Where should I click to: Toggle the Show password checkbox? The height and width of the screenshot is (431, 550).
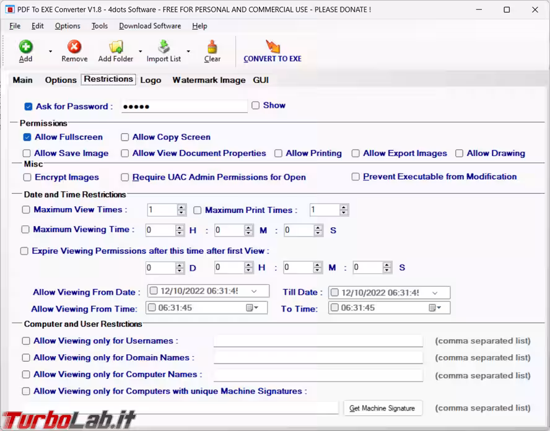coord(255,106)
